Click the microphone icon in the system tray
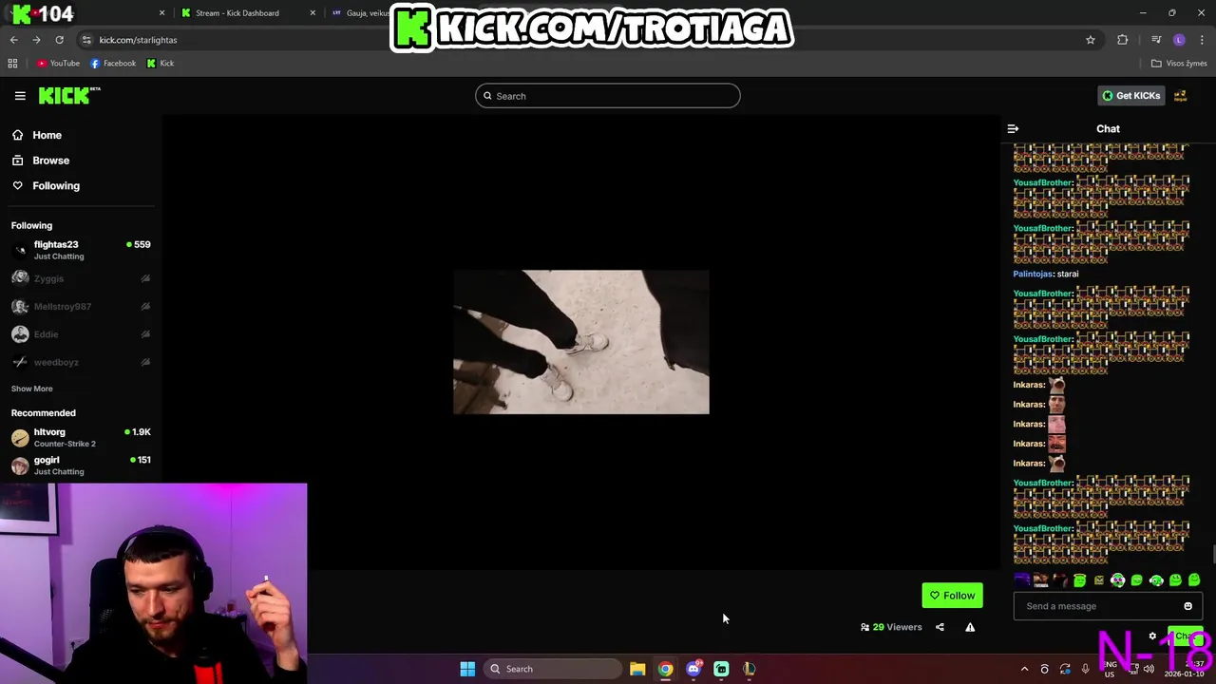The width and height of the screenshot is (1216, 684). 1085,669
